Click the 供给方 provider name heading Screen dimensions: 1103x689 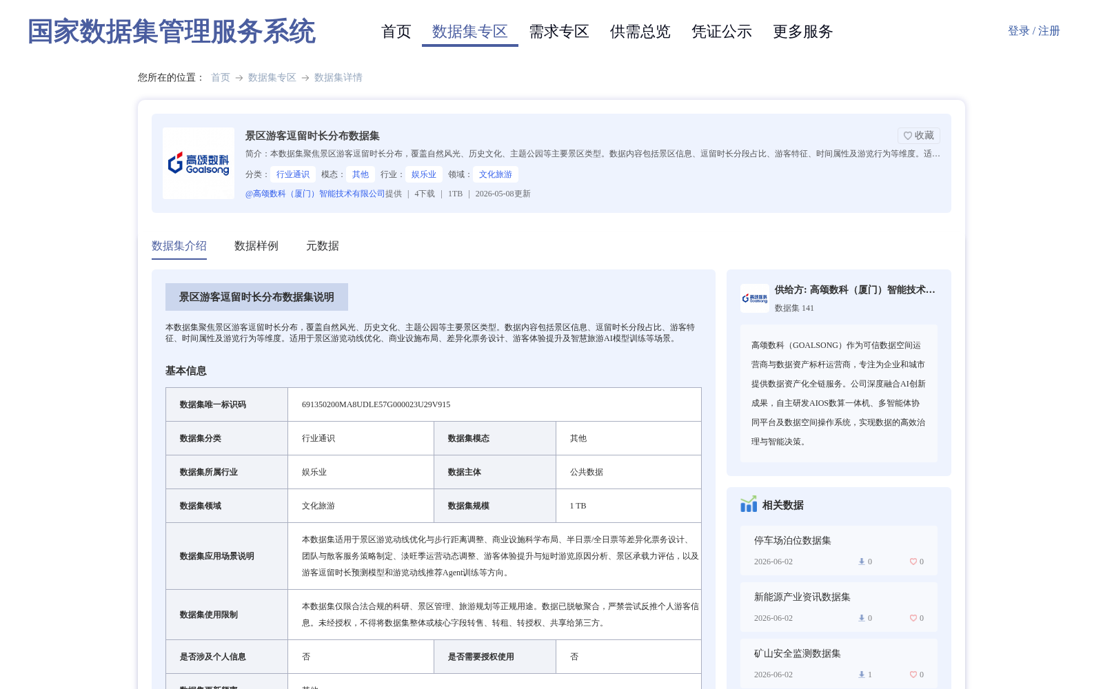855,290
